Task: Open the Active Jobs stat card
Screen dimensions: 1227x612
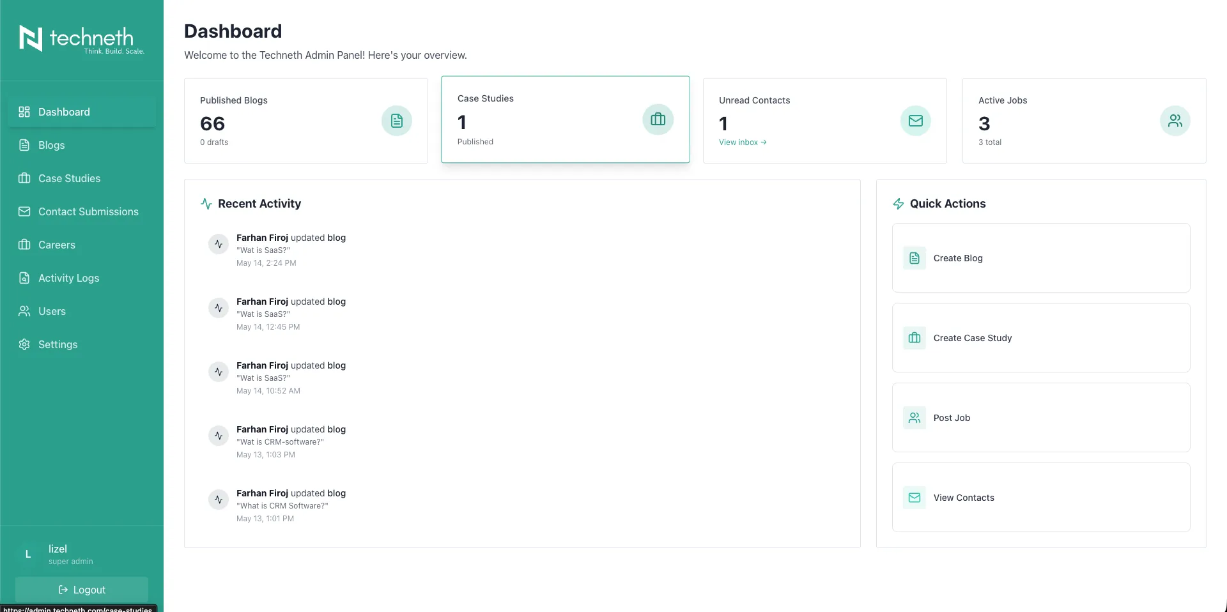Action: [1084, 121]
